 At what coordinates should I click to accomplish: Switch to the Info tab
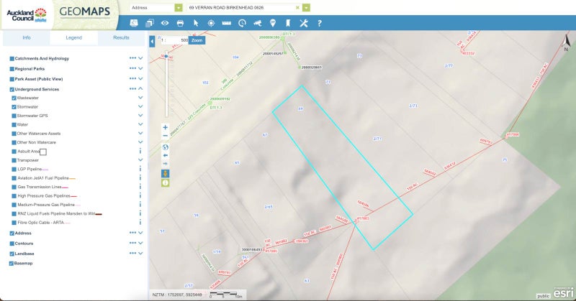coord(27,37)
